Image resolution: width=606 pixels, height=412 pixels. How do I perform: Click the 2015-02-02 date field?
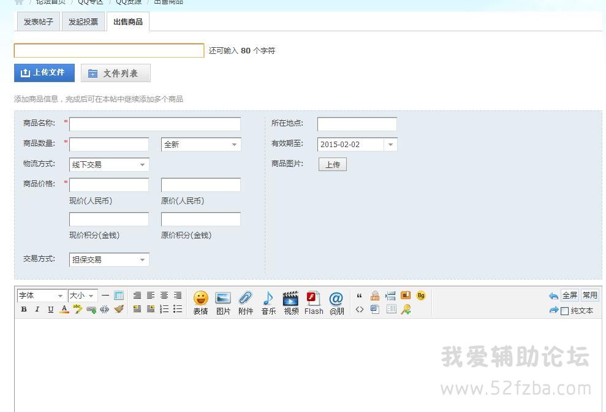[x=350, y=144]
